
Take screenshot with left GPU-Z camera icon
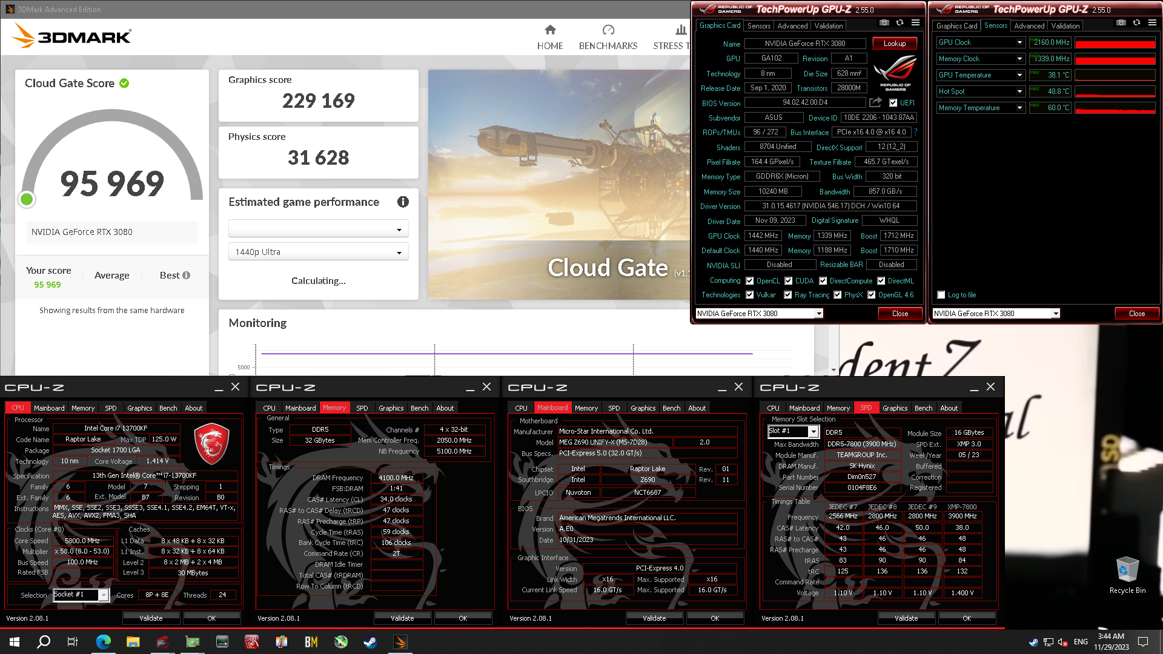[884, 23]
